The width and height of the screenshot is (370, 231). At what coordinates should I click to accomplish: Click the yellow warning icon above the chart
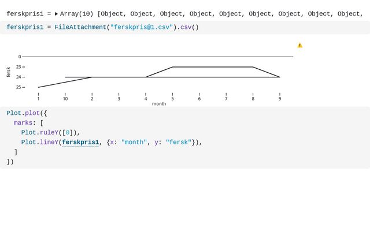pos(299,45)
